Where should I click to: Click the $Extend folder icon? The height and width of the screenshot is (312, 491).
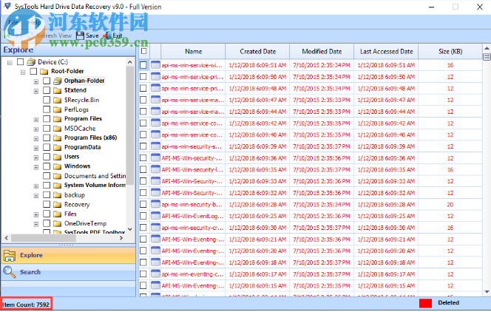click(x=57, y=90)
